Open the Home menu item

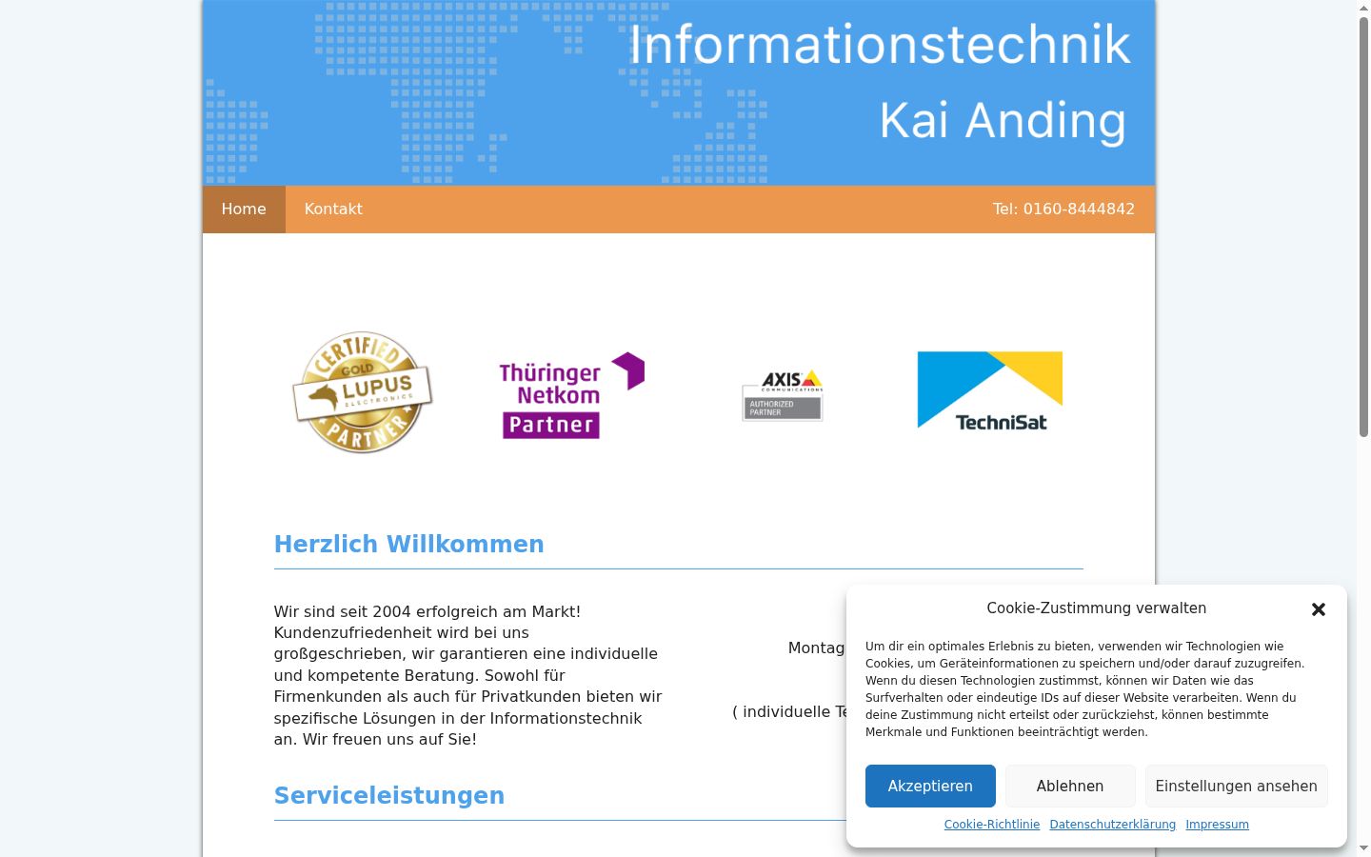(x=244, y=209)
